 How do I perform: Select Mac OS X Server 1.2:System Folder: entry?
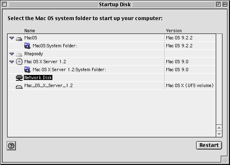[69, 70]
